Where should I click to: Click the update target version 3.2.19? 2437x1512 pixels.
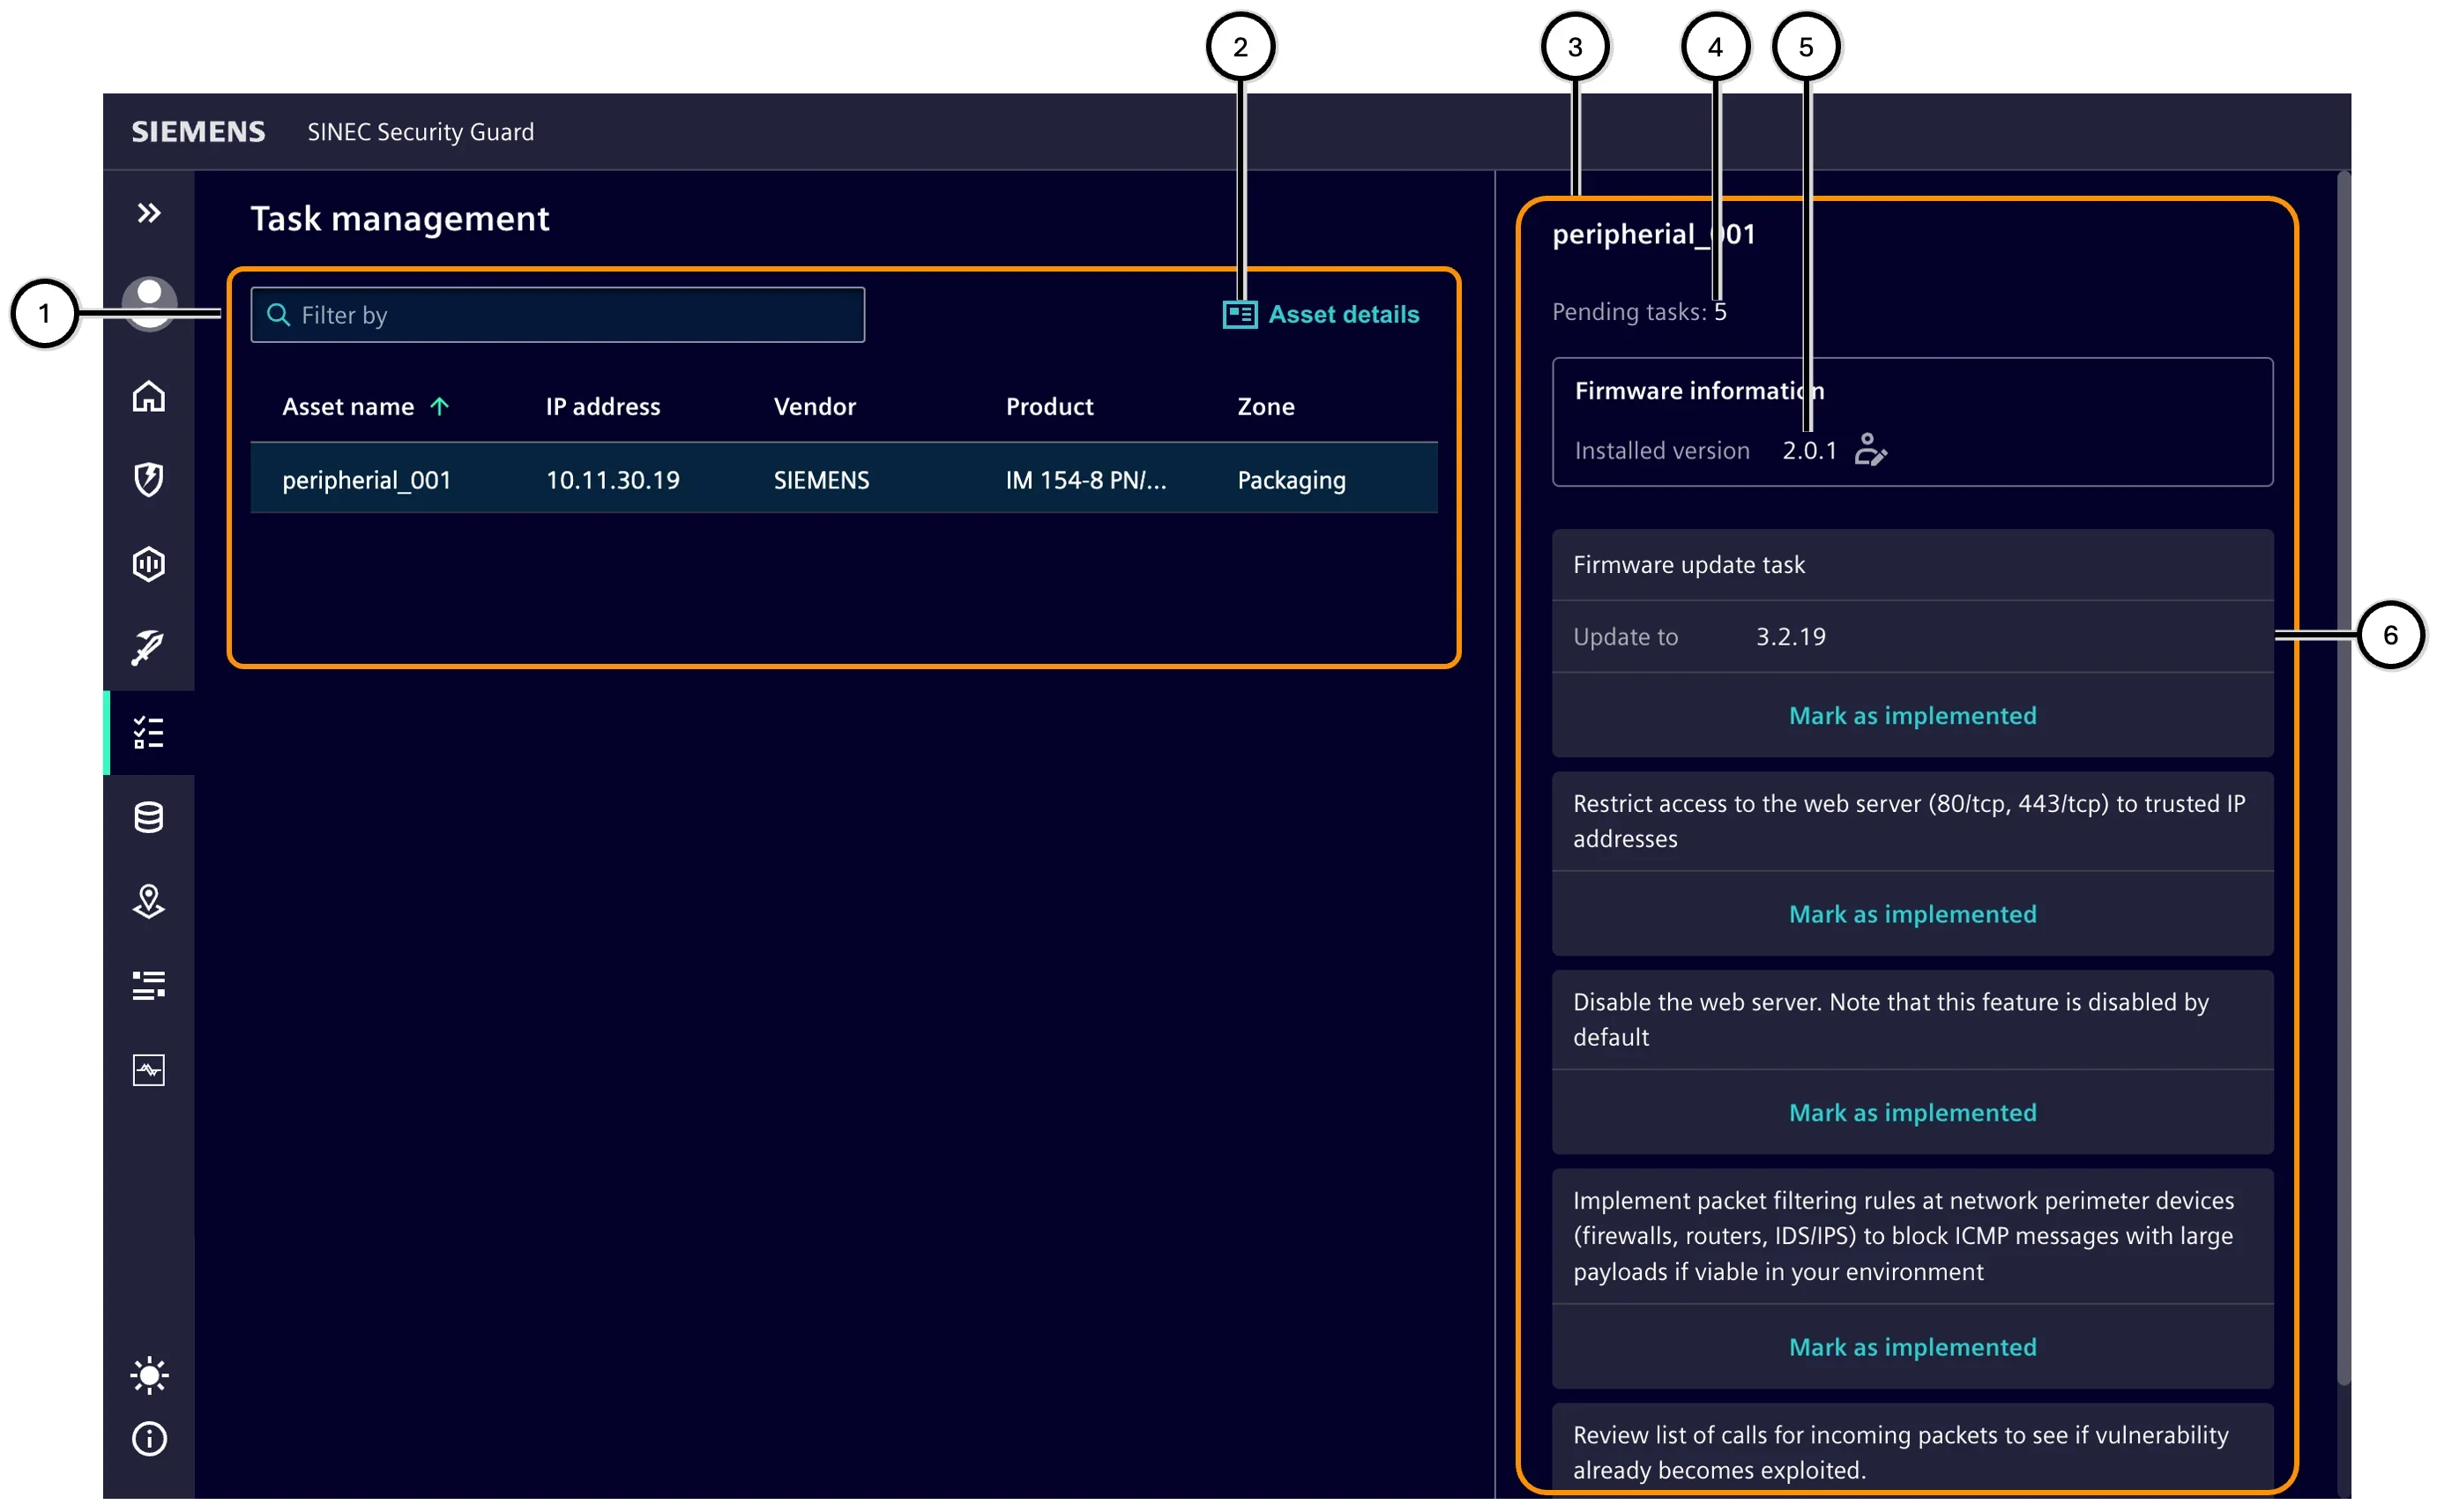click(1790, 637)
